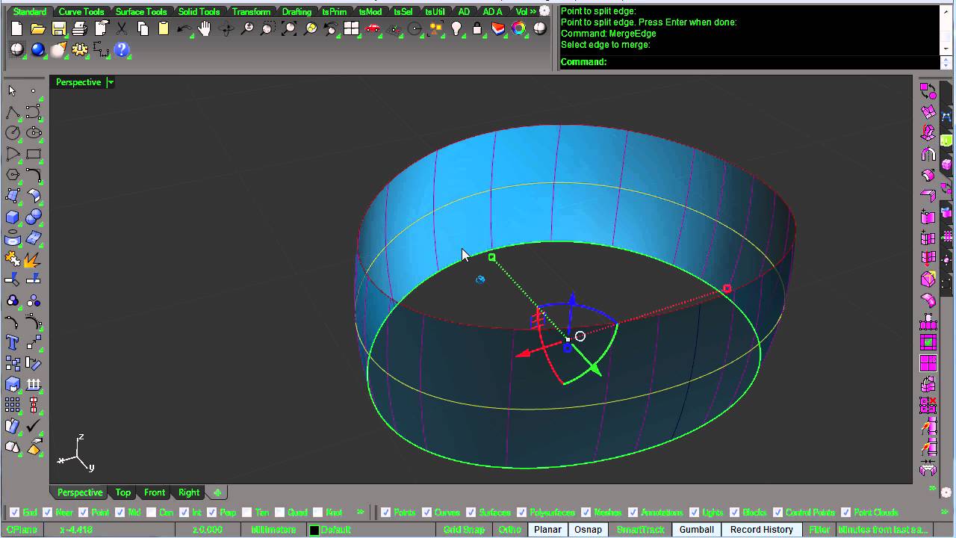
Task: Save the model using the floppy disk icon
Action: click(58, 29)
